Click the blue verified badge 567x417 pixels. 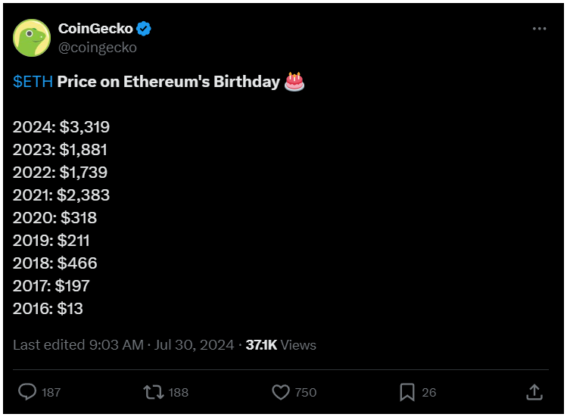point(144,29)
